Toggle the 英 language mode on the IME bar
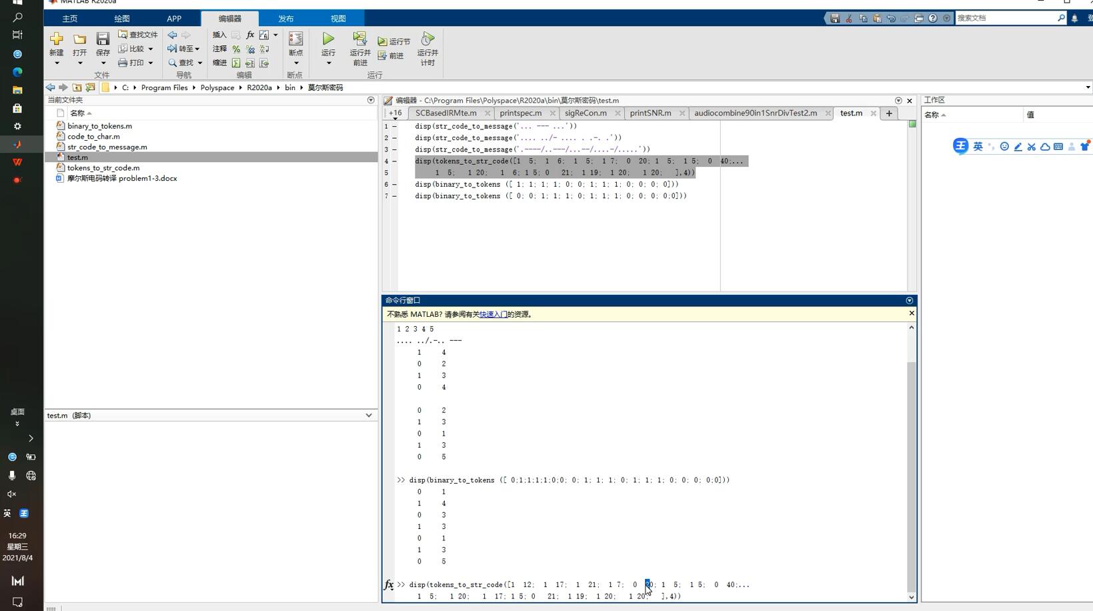The height and width of the screenshot is (611, 1093). coord(978,147)
